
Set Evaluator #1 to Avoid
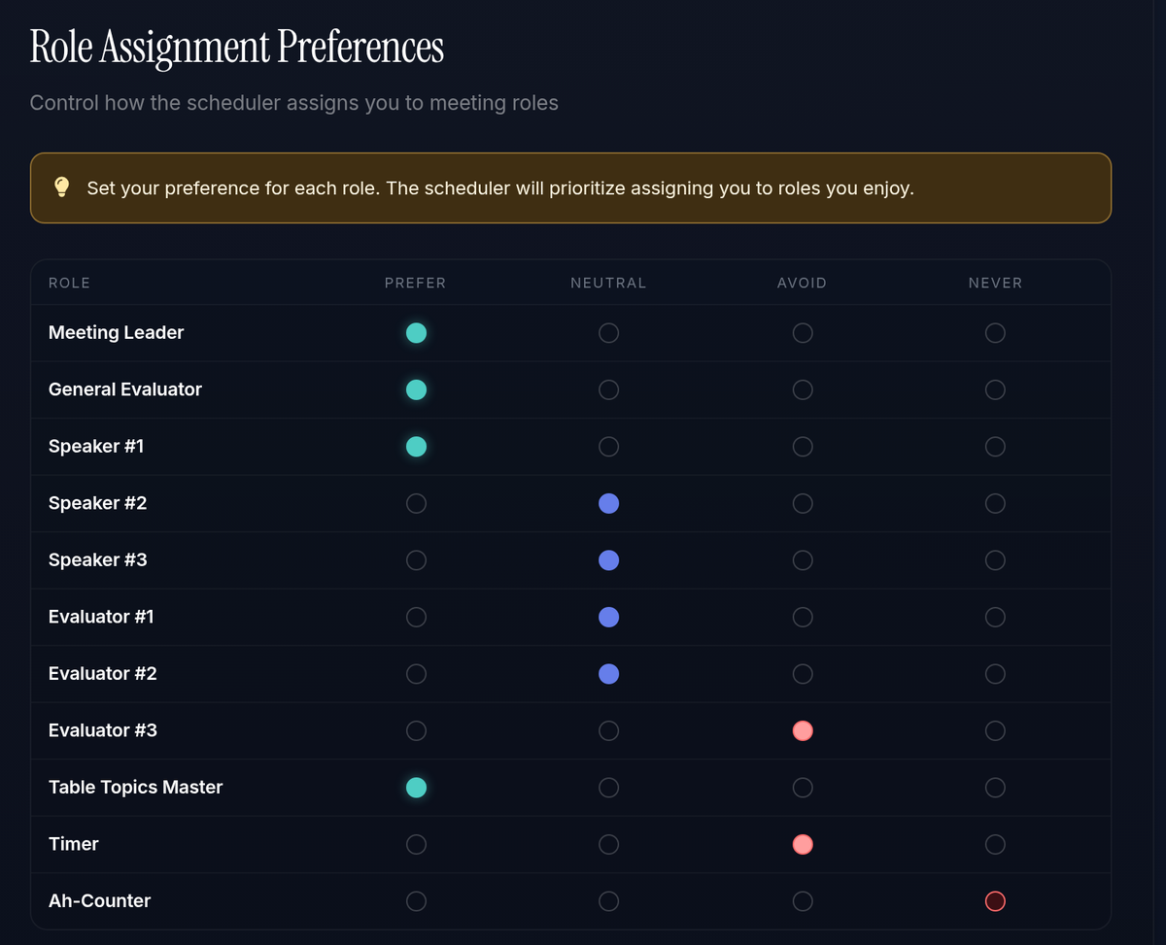[x=803, y=617]
